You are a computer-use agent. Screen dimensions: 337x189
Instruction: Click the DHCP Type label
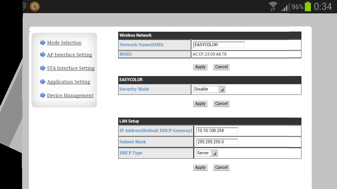point(131,153)
